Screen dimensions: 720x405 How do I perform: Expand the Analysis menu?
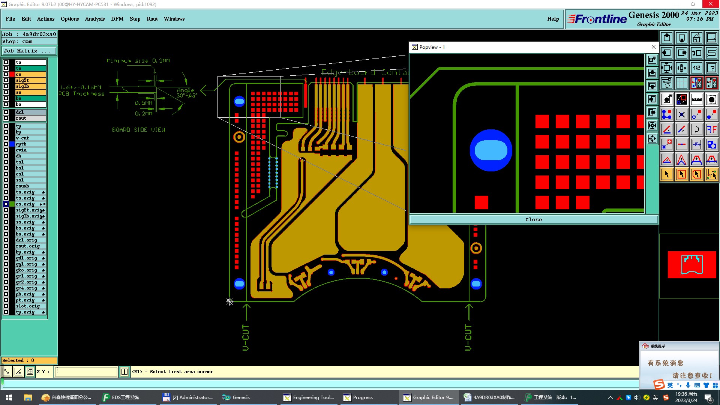pos(94,19)
